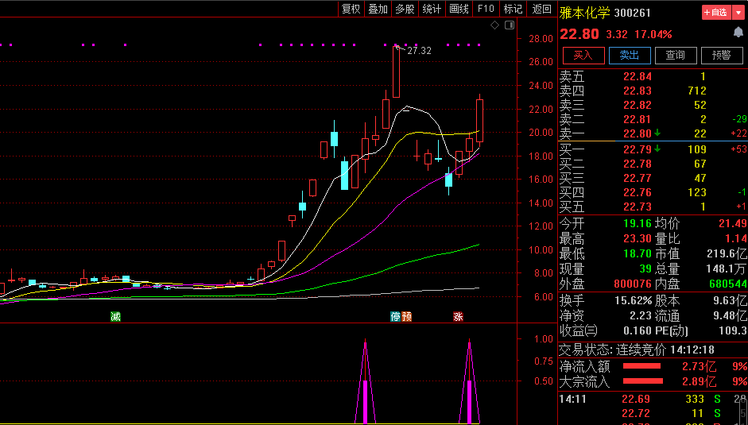
Task: Click the alert bell icon
Action: (738, 33)
